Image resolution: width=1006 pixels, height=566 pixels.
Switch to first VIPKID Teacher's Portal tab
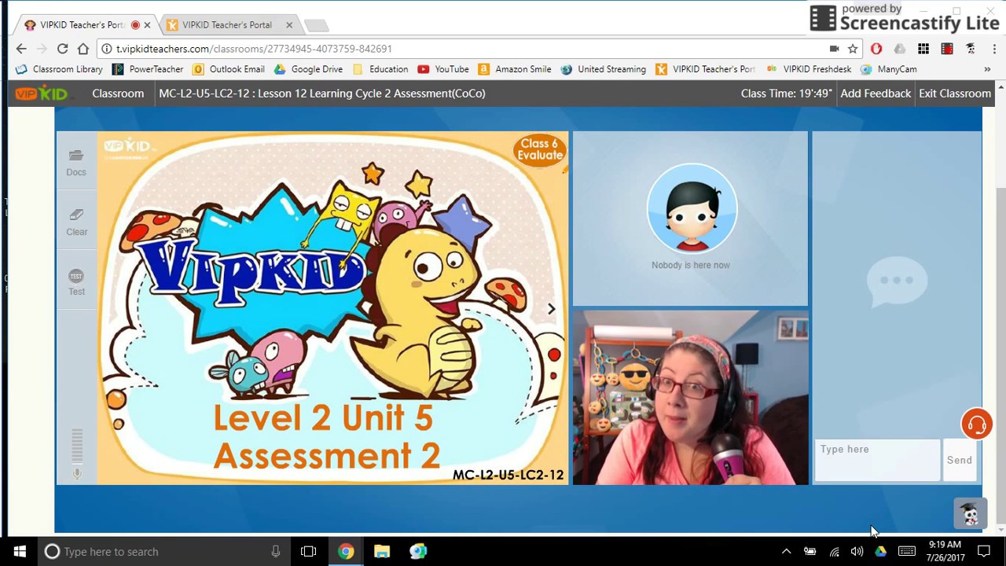pyautogui.click(x=82, y=25)
